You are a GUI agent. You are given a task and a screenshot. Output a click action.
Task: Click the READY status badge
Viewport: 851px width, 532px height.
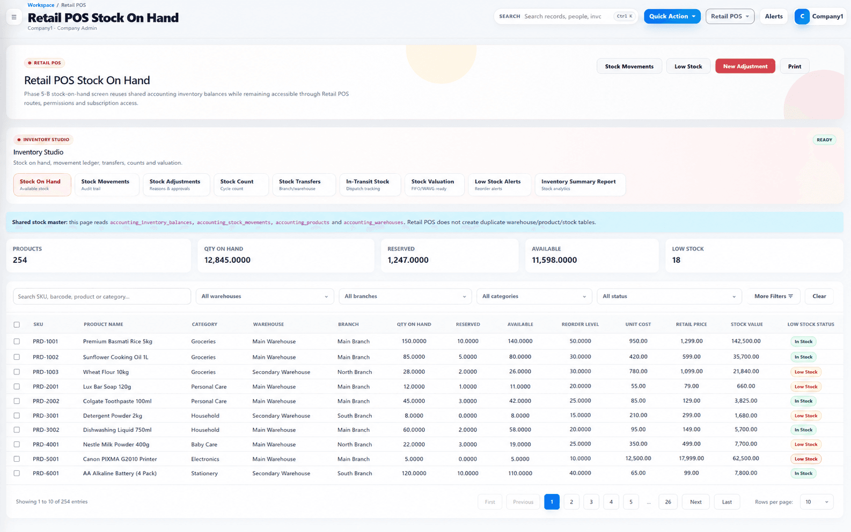click(824, 140)
